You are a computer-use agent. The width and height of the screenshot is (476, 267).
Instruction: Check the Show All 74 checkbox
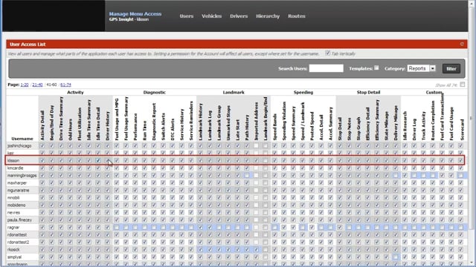(462, 85)
